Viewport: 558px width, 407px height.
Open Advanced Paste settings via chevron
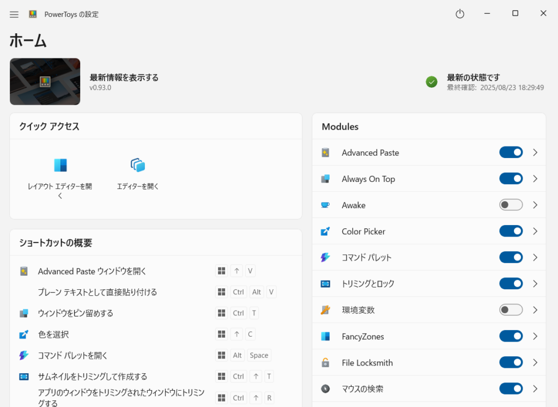click(535, 152)
